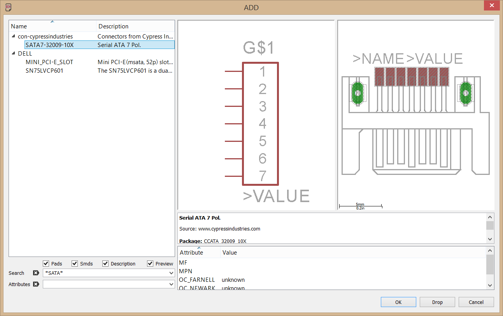Open the Attributes dropdown list
Screen dimensions: 503x316
[171, 285]
